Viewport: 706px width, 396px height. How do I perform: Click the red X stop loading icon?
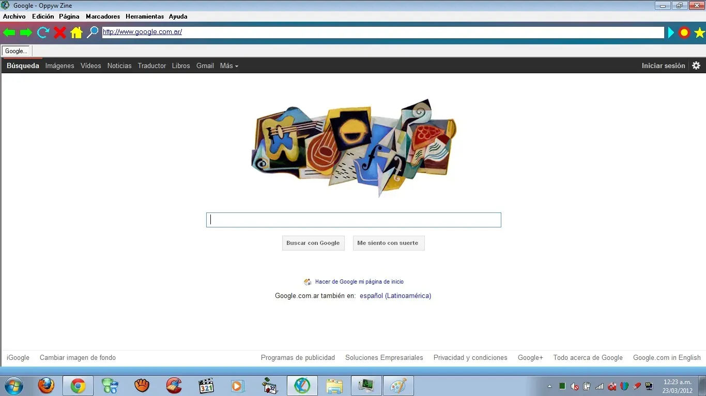(59, 32)
